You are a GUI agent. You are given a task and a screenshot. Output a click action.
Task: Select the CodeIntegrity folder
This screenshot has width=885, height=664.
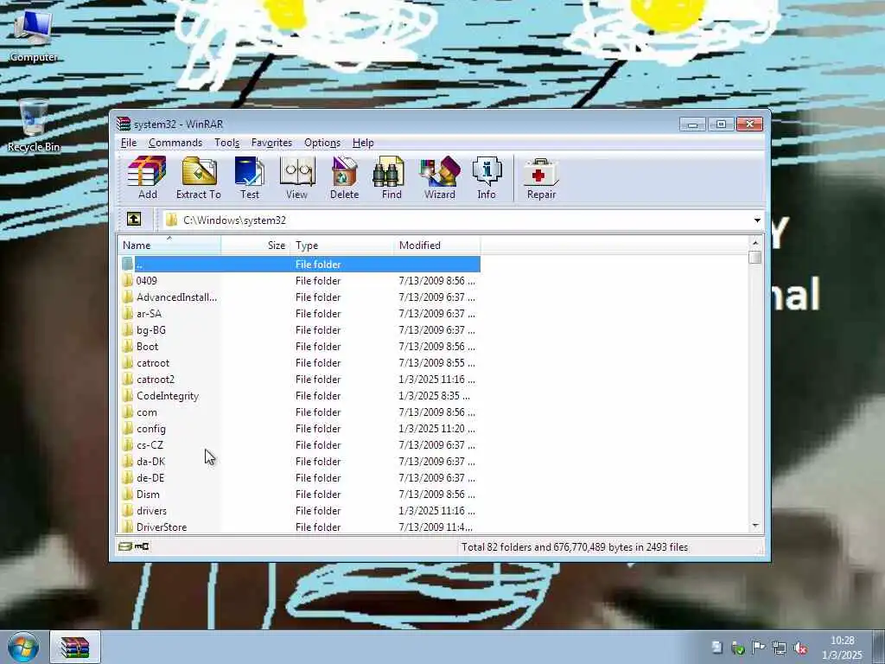click(300, 395)
